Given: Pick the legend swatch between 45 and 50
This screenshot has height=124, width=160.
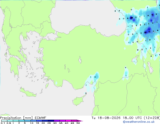Looking at the screenshot, I should point(74,121).
